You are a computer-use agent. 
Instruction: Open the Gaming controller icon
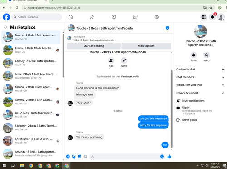pos(157,17)
